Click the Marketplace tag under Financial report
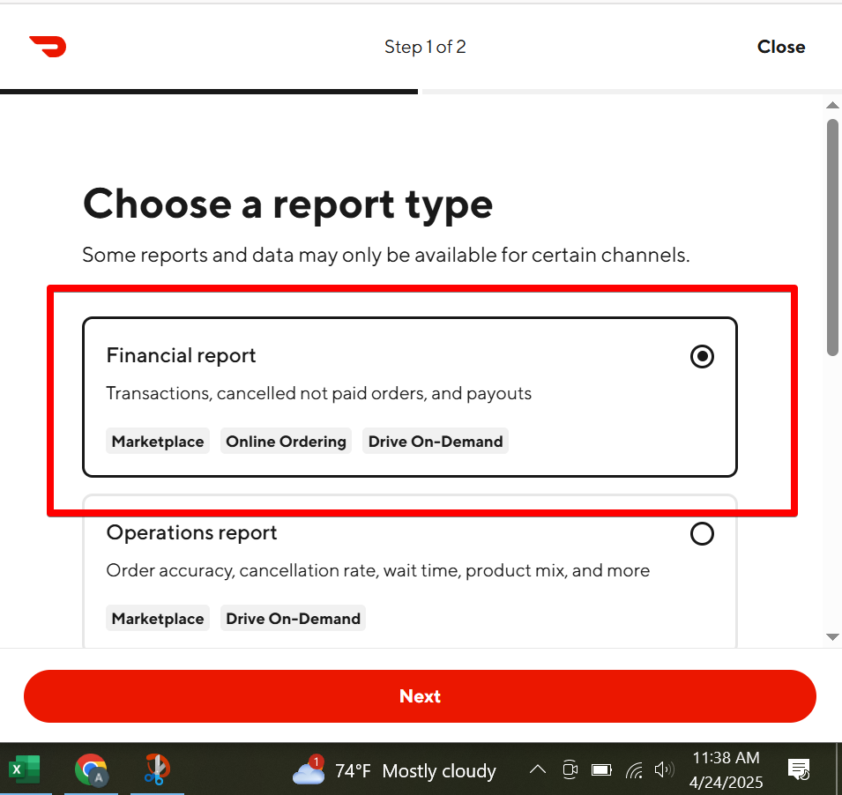 coord(157,441)
